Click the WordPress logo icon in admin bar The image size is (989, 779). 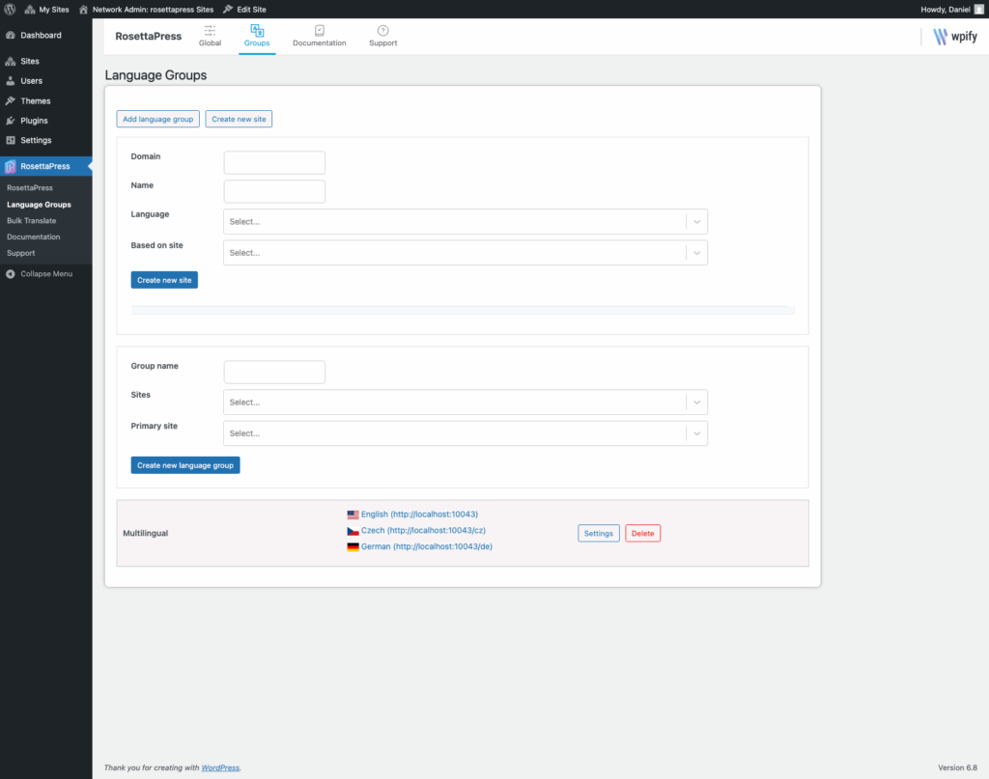coord(10,10)
